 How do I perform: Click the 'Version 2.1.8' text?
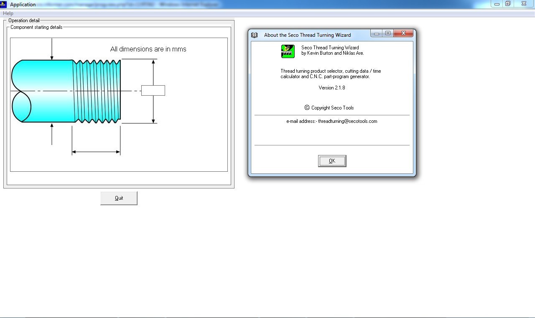[x=332, y=88]
